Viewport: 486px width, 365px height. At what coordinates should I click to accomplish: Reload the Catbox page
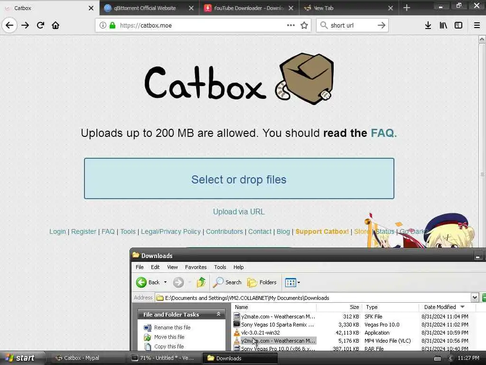tap(40, 25)
